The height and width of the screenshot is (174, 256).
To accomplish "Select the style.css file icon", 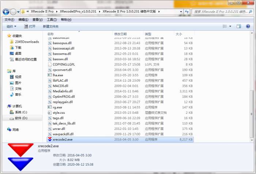I will pos(50,113).
